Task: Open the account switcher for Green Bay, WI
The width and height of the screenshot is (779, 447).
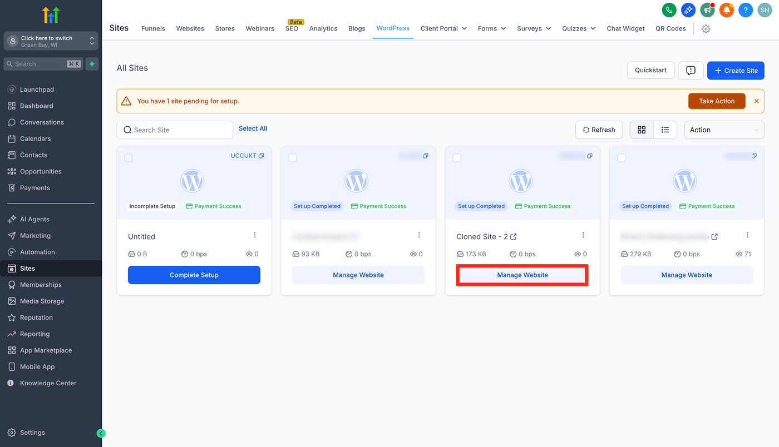Action: 51,41
